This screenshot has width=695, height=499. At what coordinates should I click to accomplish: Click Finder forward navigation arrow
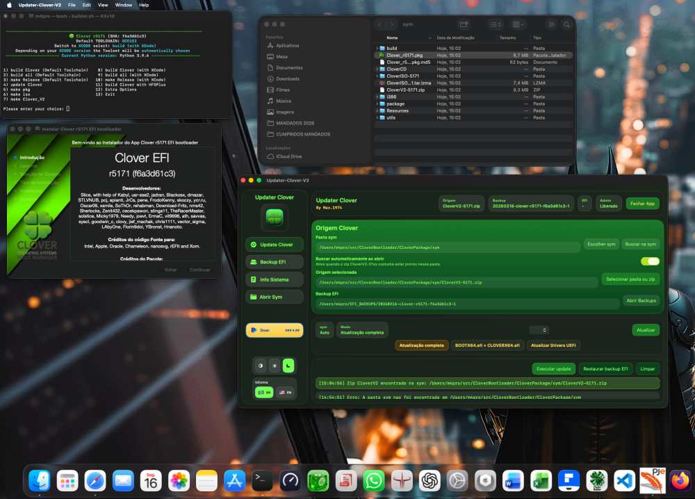click(x=392, y=24)
